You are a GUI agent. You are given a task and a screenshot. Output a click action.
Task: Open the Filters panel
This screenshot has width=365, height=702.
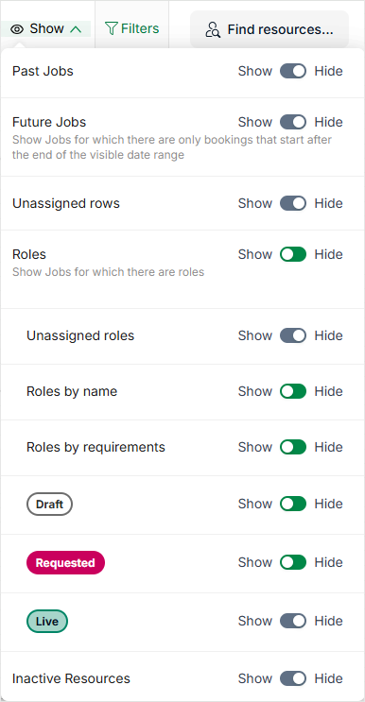pyautogui.click(x=131, y=28)
